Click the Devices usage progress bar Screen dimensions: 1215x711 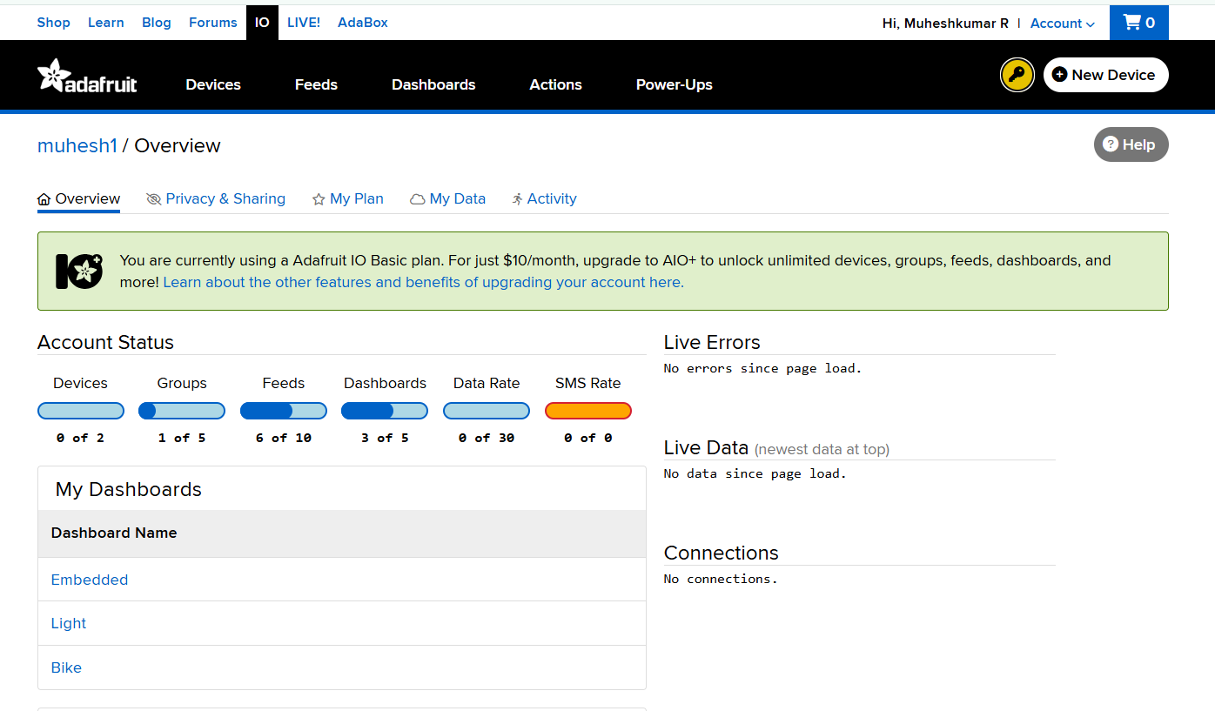click(x=81, y=411)
